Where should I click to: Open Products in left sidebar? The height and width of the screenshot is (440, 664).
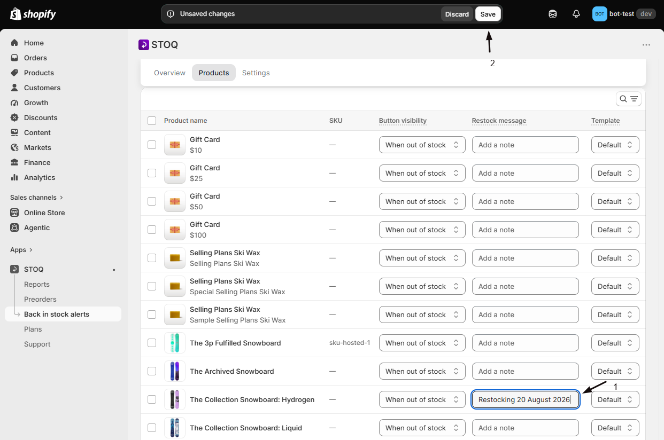tap(39, 73)
